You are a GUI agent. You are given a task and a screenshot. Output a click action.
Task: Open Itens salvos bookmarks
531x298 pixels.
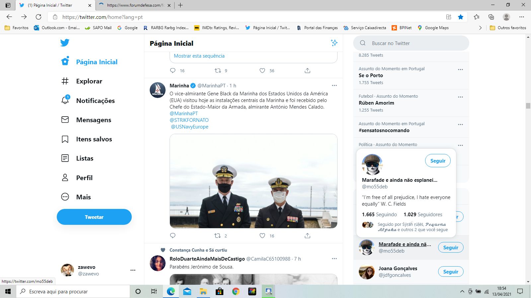(x=87, y=139)
